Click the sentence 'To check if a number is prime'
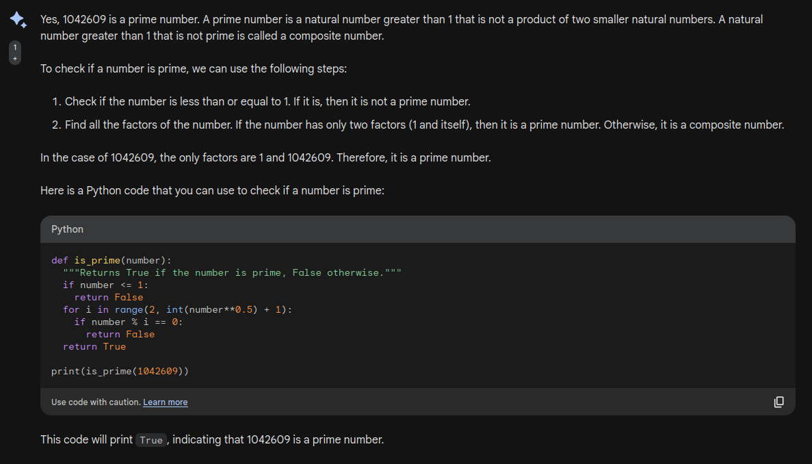Image resolution: width=812 pixels, height=464 pixels. (x=194, y=69)
